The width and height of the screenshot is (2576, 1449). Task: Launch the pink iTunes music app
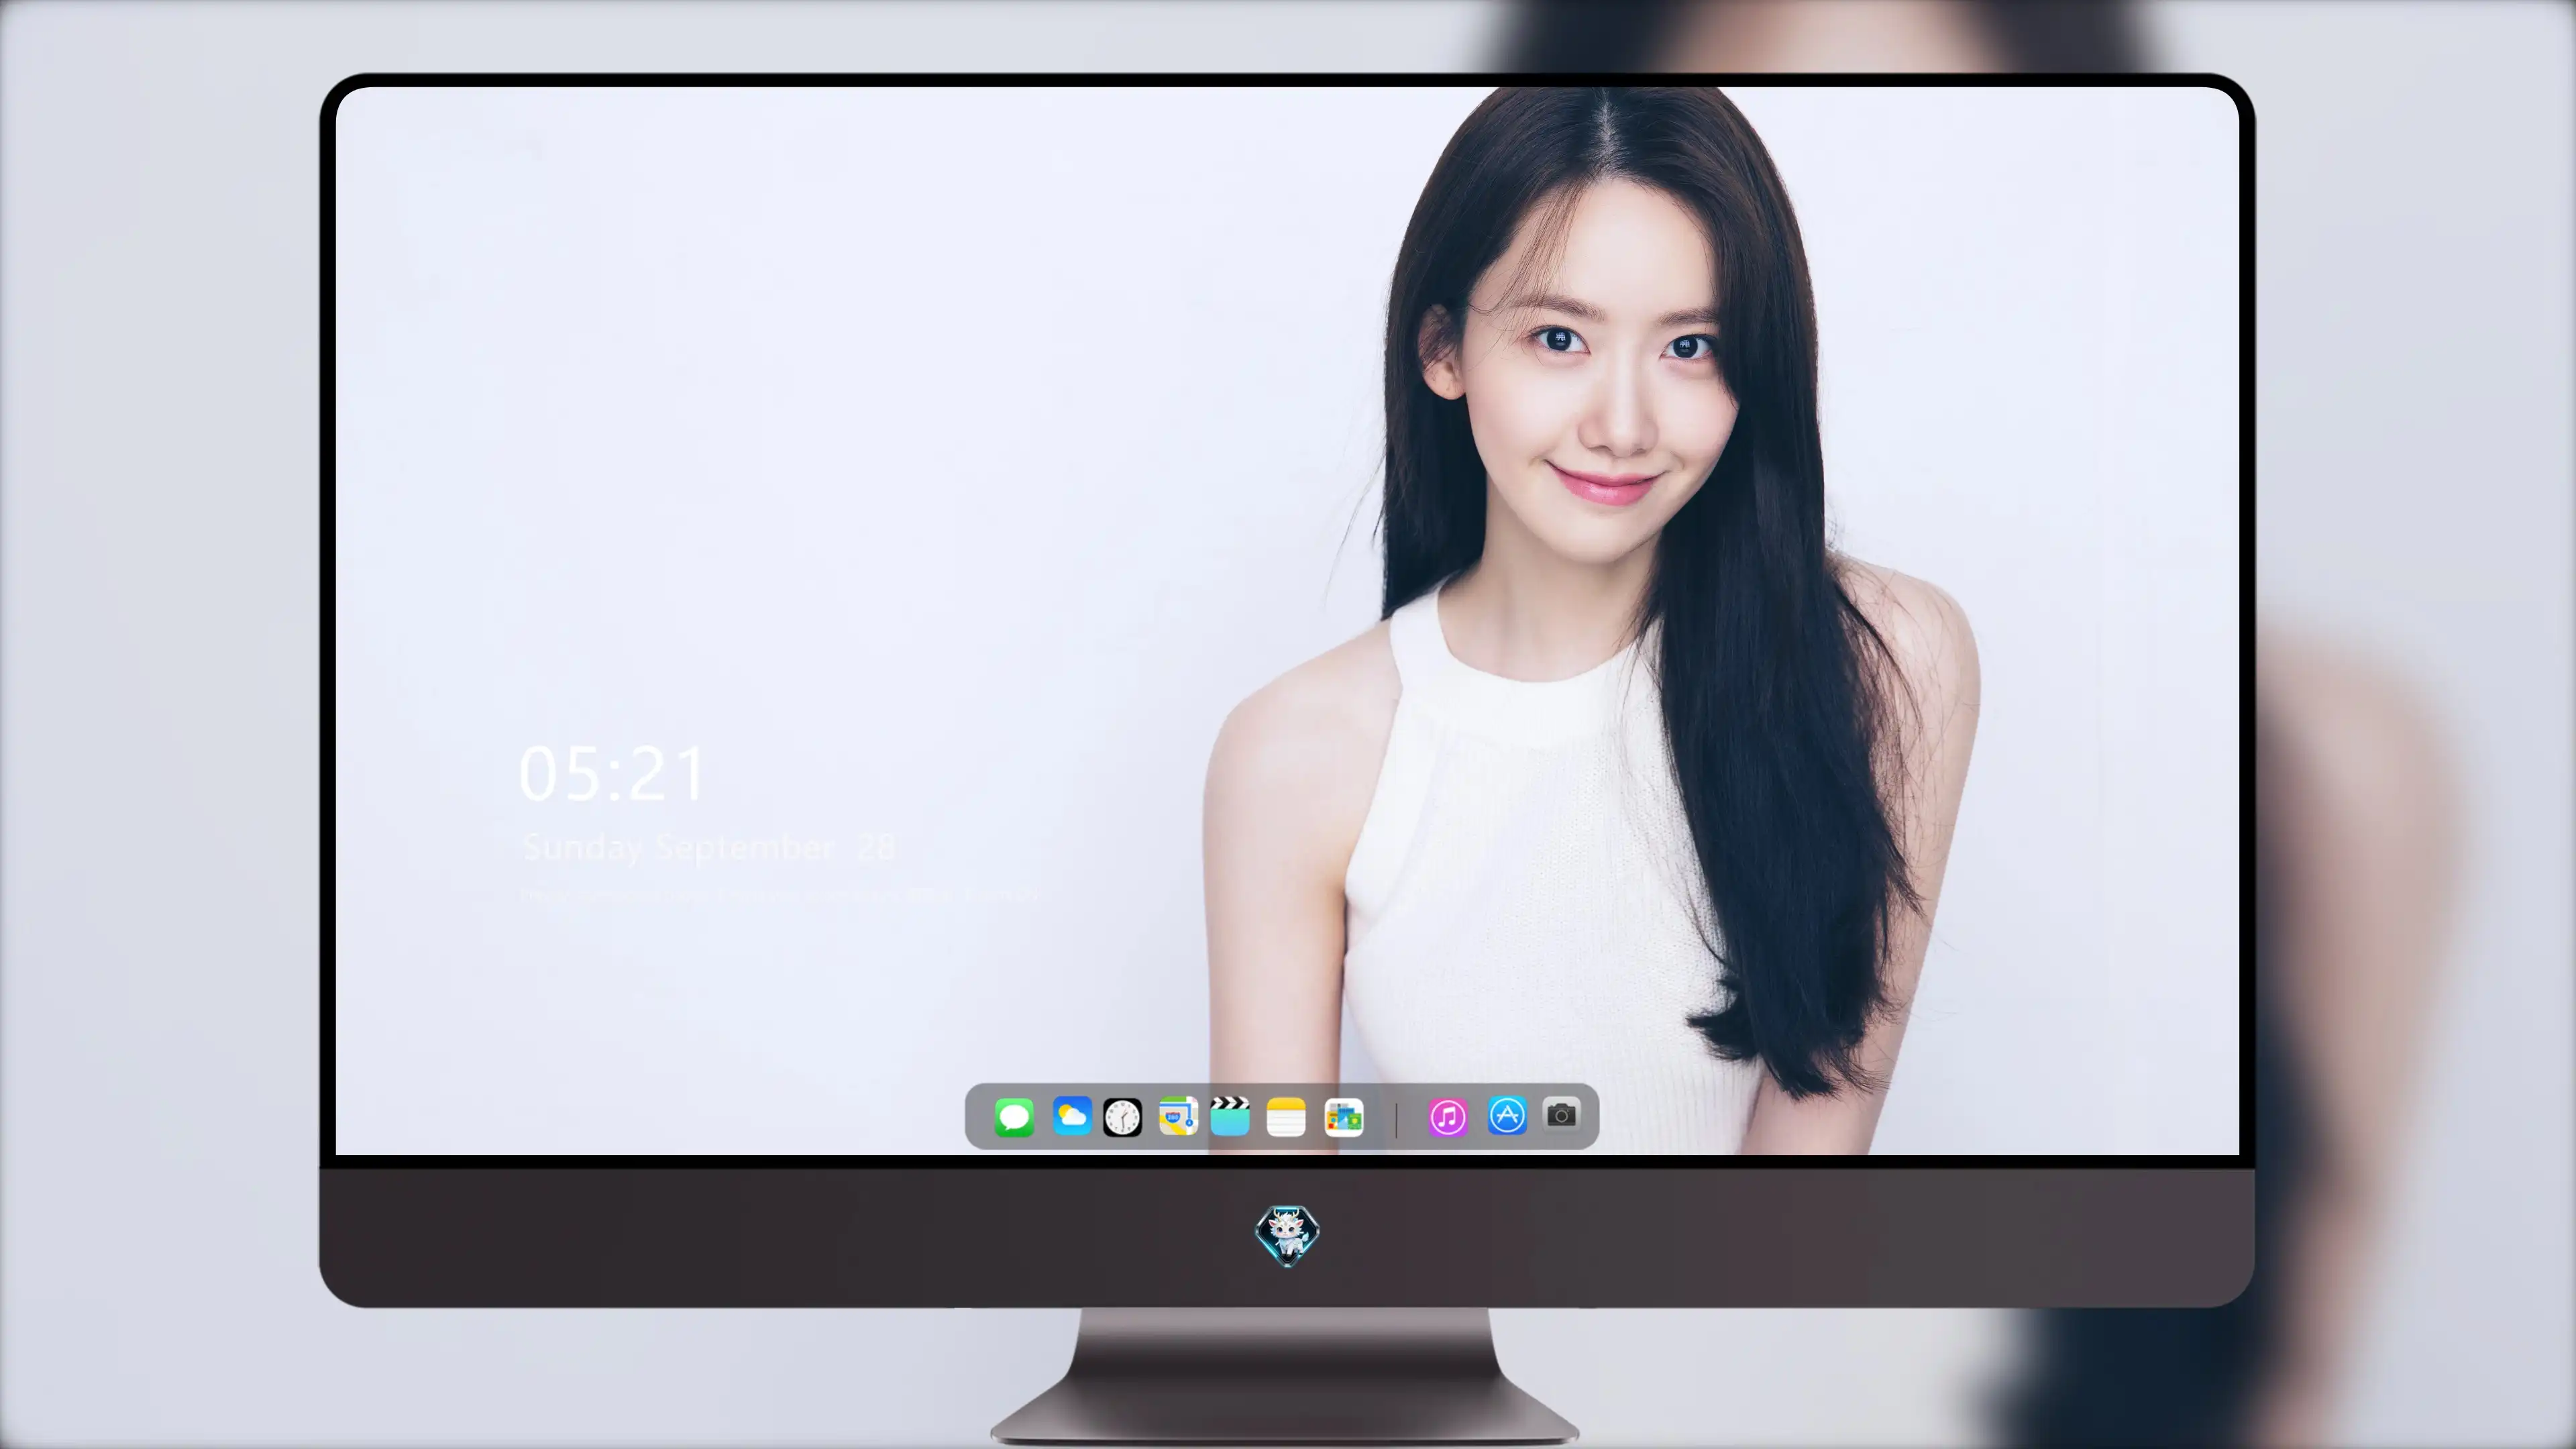[x=1448, y=1117]
